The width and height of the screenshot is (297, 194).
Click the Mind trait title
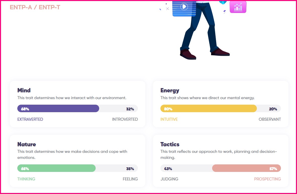24,90
